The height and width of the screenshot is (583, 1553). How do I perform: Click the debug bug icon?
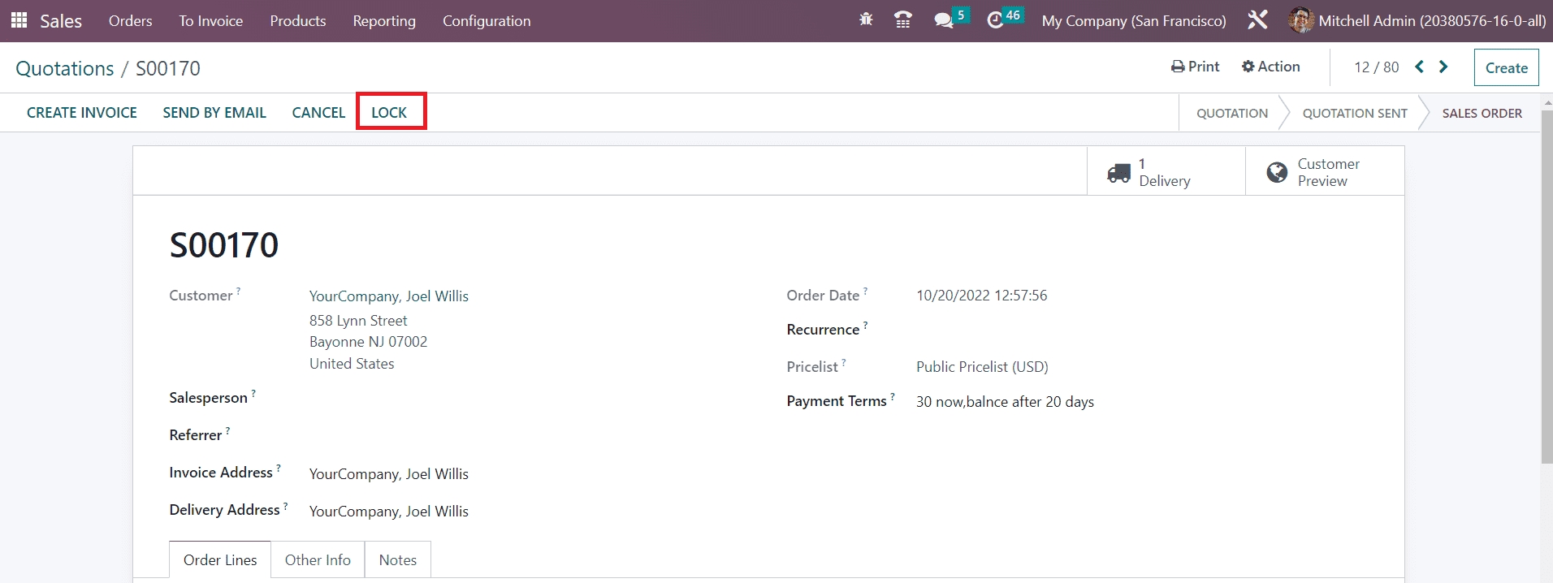coord(866,19)
